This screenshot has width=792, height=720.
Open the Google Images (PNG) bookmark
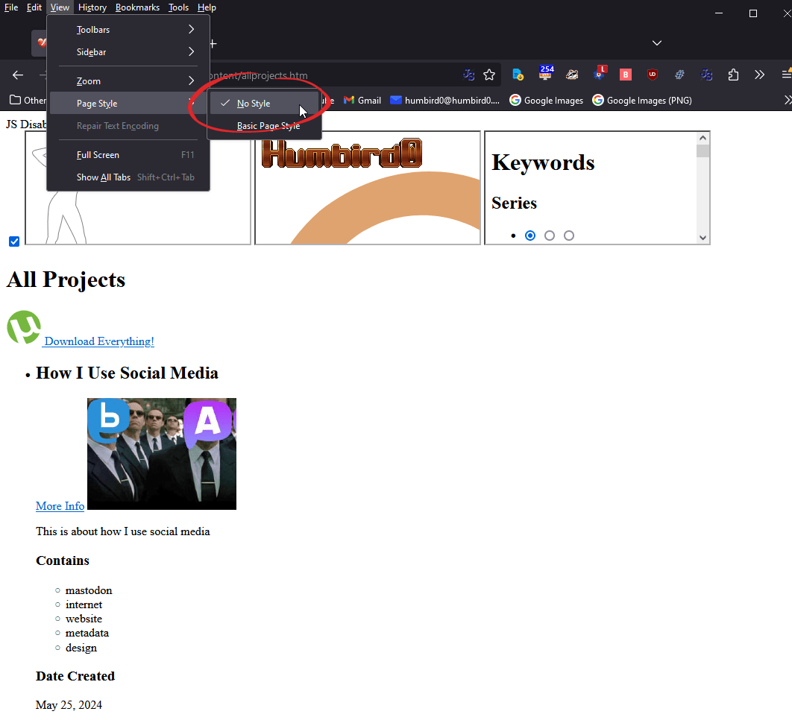642,100
